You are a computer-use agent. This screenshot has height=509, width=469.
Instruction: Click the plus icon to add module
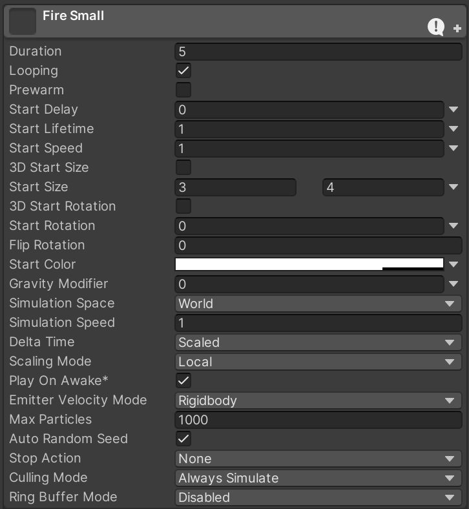[457, 29]
